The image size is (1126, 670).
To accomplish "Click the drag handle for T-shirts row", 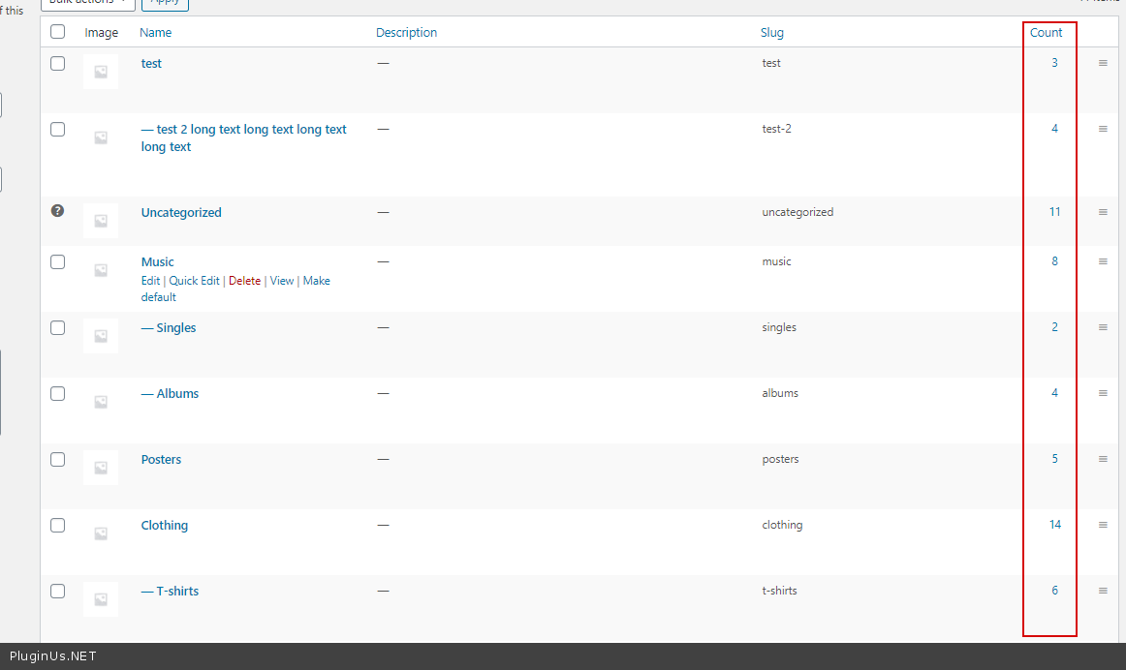I will (1103, 592).
